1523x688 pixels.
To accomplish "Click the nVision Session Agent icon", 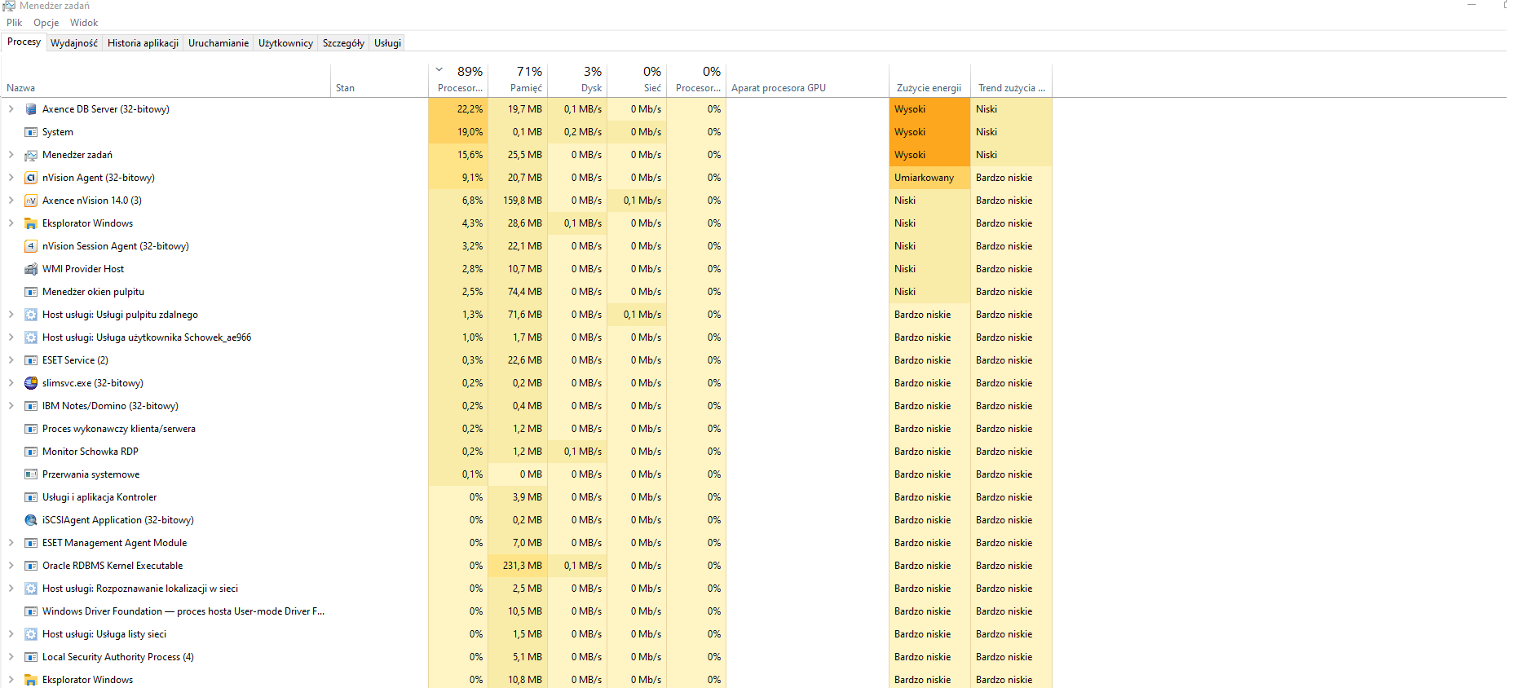I will (x=31, y=246).
